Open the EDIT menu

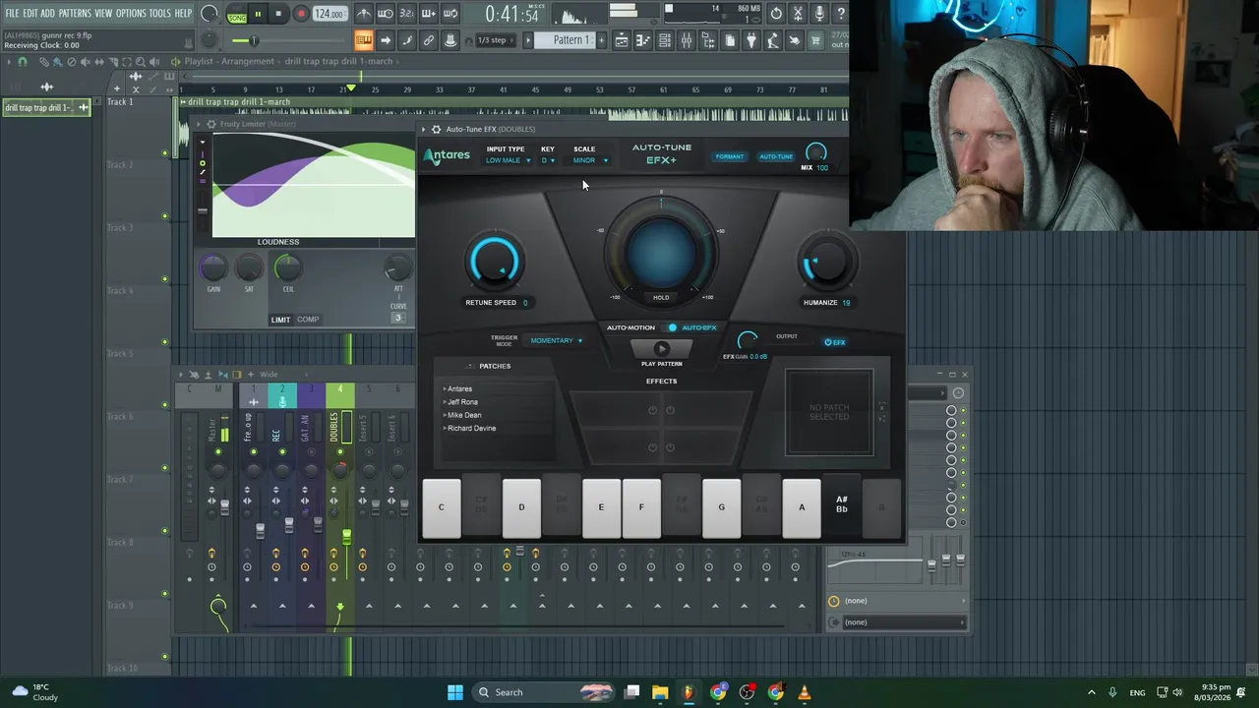pos(30,14)
